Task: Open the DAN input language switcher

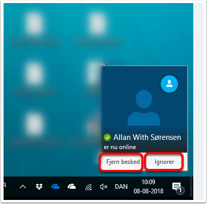Action: [121, 187]
